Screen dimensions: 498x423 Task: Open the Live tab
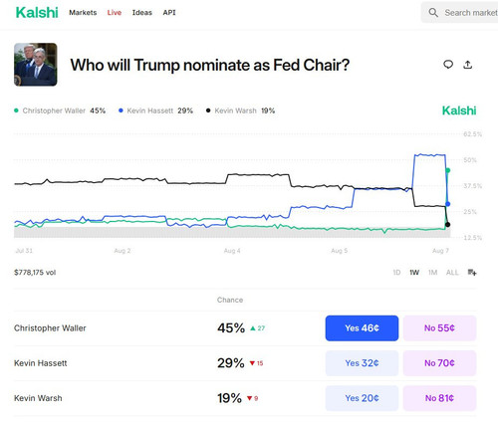pyautogui.click(x=115, y=13)
